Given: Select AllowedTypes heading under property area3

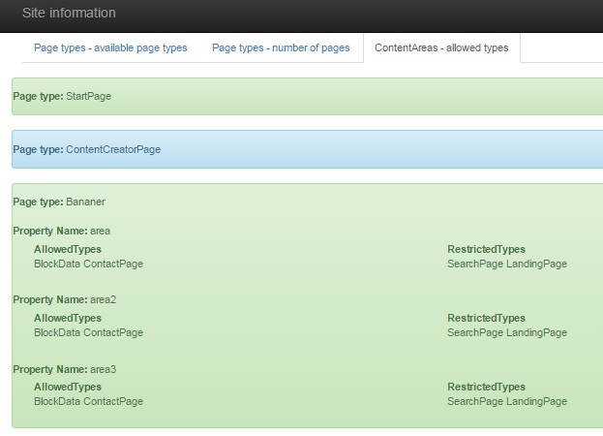Looking at the screenshot, I should (x=68, y=388).
